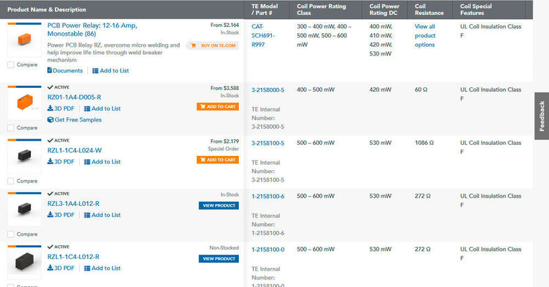
Task: View Product for RZL1-1C4-L012-R
Action: (219, 259)
